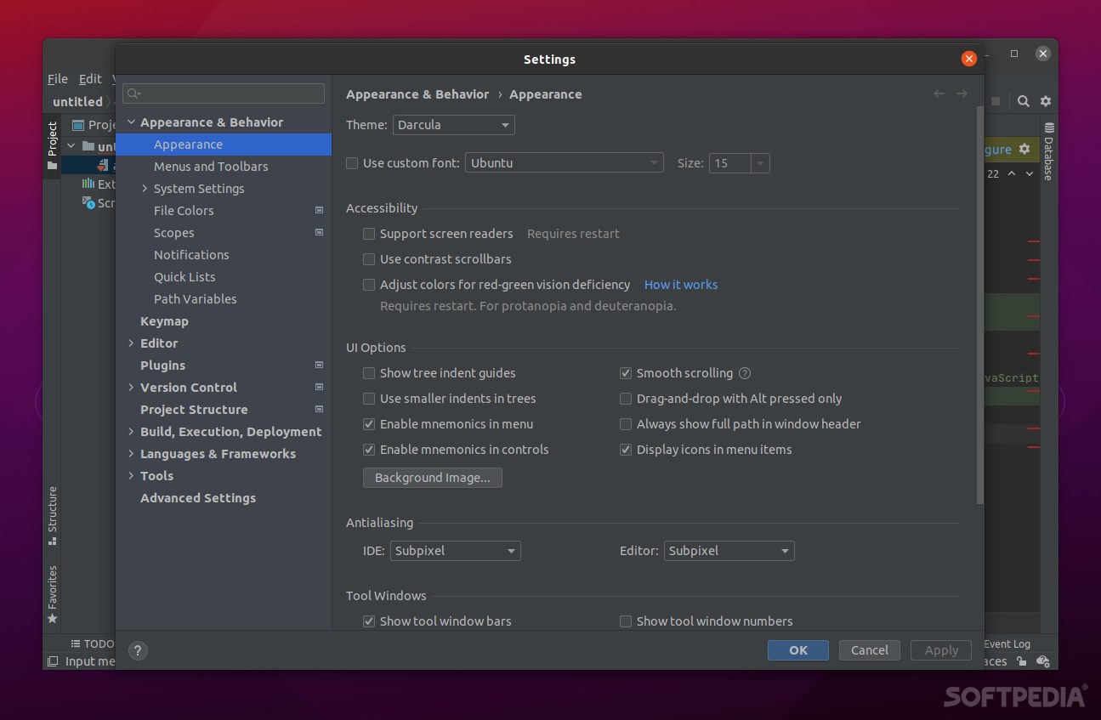
Task: Click the Settings forward arrow
Action: [x=962, y=94]
